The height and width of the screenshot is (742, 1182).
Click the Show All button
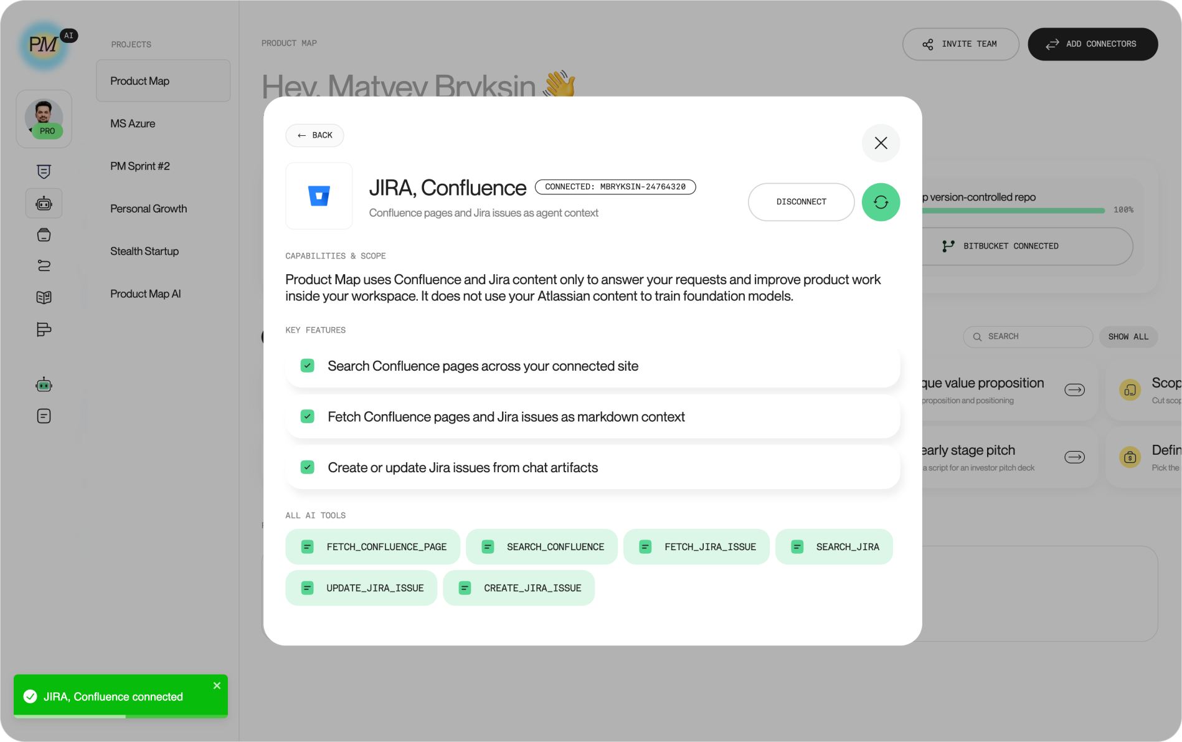[1128, 336]
